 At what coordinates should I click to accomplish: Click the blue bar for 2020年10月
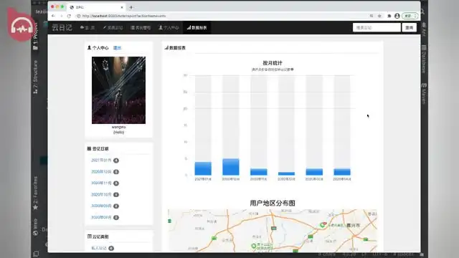[x=286, y=173]
